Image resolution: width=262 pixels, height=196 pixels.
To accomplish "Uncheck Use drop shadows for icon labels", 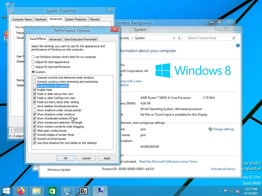I will click(x=35, y=143).
